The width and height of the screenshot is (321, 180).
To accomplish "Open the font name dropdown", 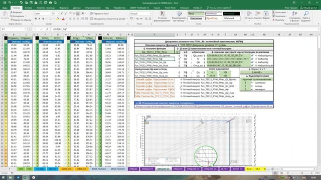I will point(51,13).
